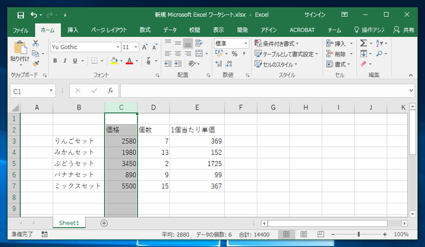Viewport: 425px width, 247px height.
Task: Click the Cut scissors icon
Action: (x=35, y=43)
